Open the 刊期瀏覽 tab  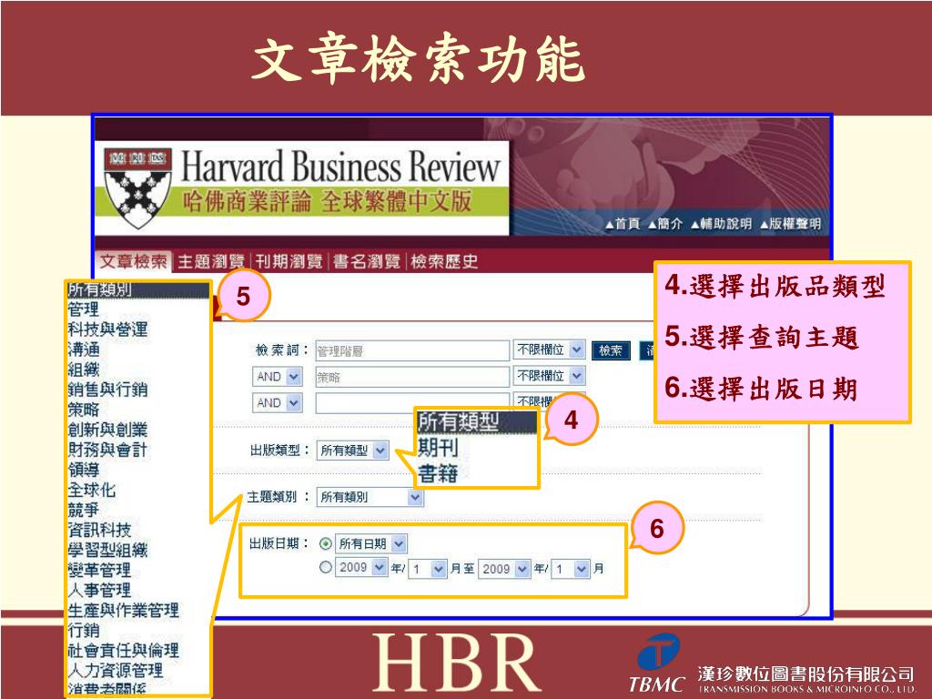click(289, 261)
